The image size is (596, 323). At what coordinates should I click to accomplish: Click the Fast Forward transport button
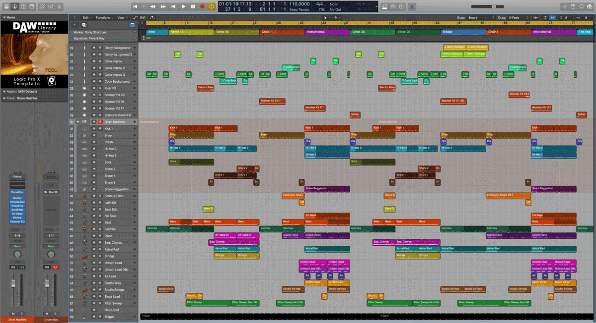click(163, 6)
